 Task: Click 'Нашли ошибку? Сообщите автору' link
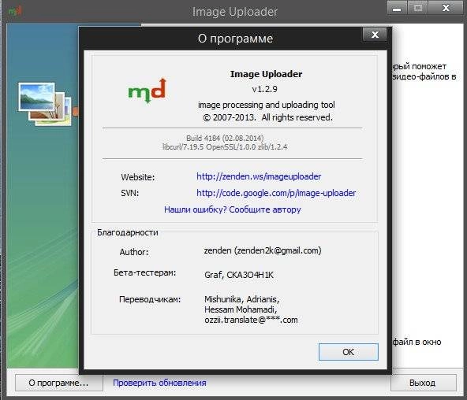233,209
